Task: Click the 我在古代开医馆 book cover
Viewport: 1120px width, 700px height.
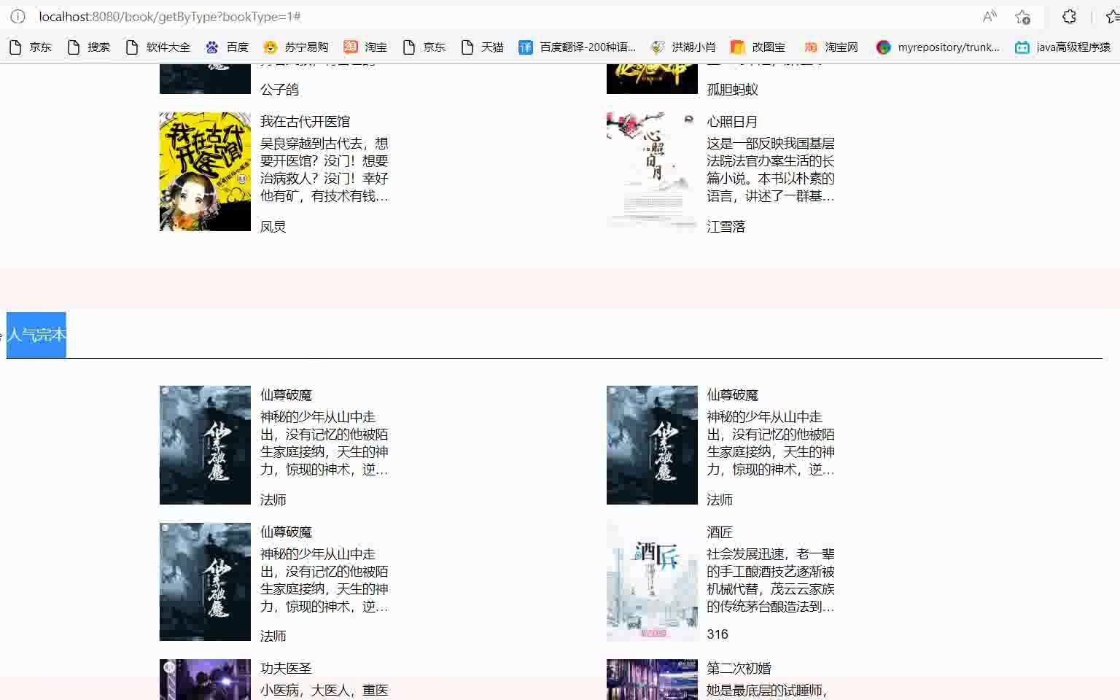Action: [205, 171]
